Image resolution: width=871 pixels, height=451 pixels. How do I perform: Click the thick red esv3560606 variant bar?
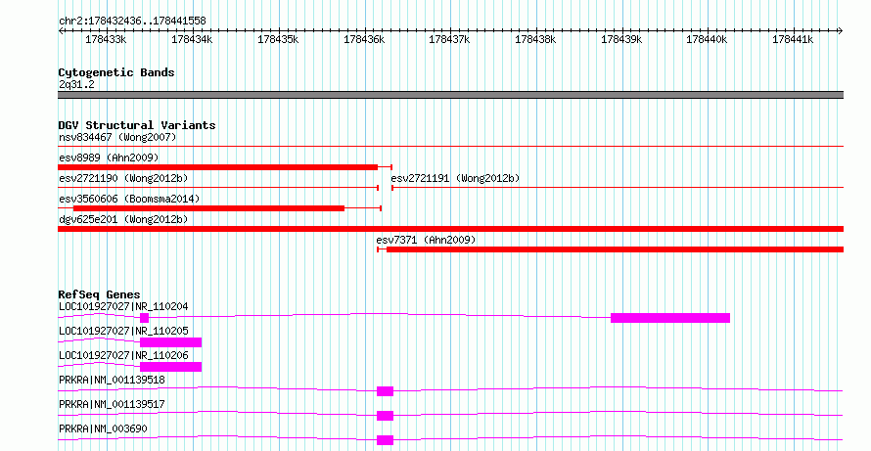tap(208, 208)
